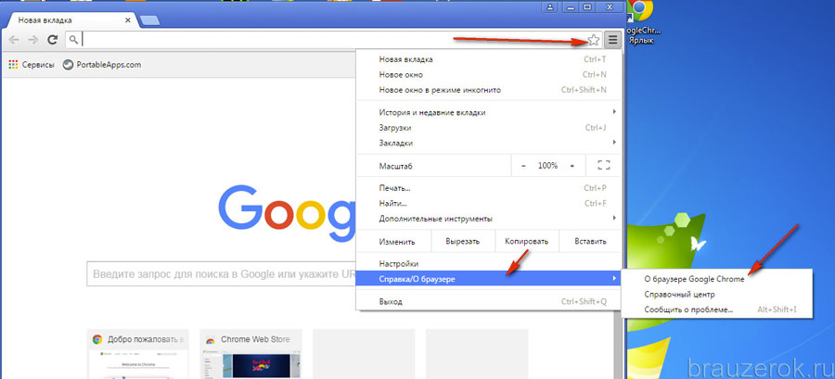This screenshot has height=379, width=835.
Task: Open the Сервисы apps shortcut
Action: point(32,65)
